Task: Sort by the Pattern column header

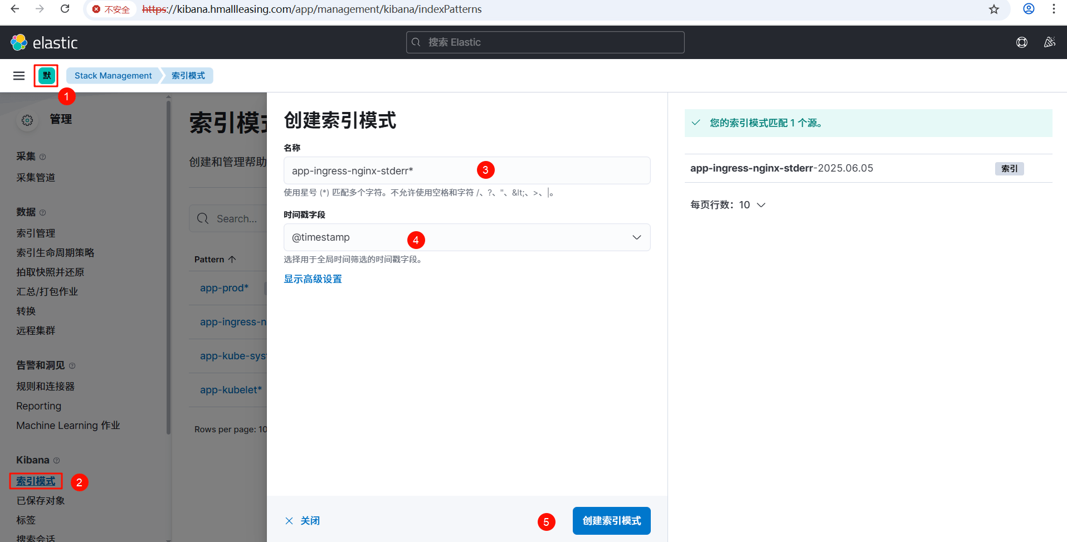Action: 215,260
